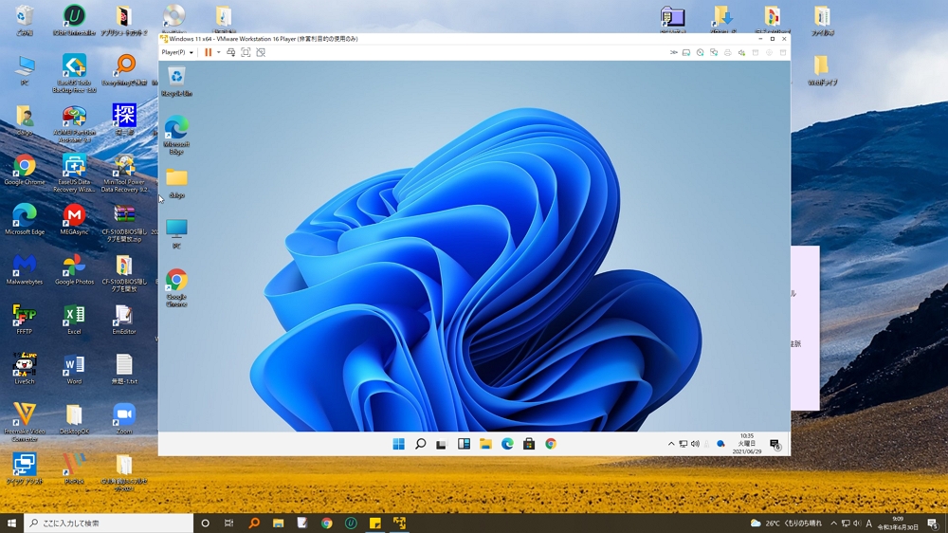The height and width of the screenshot is (533, 948).
Task: Select the Recycle Bin icon inside the VM
Action: [x=176, y=83]
